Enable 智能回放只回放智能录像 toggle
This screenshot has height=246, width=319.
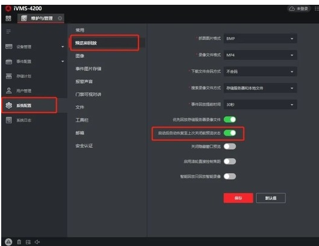[x=230, y=176]
